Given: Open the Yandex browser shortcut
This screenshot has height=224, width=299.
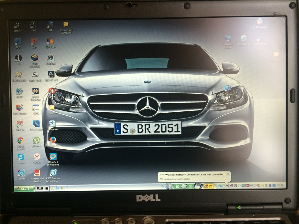Looking at the screenshot, I should pos(37,158).
